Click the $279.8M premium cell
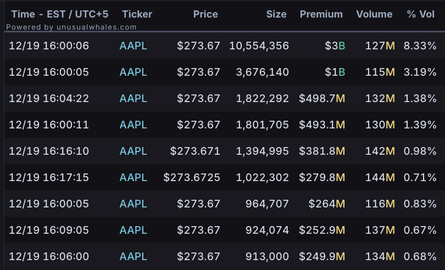Viewport: 445px width, 270px height. point(322,178)
